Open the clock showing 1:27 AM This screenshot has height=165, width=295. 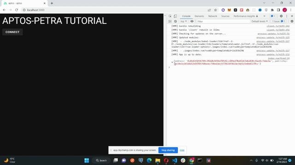coord(282,160)
